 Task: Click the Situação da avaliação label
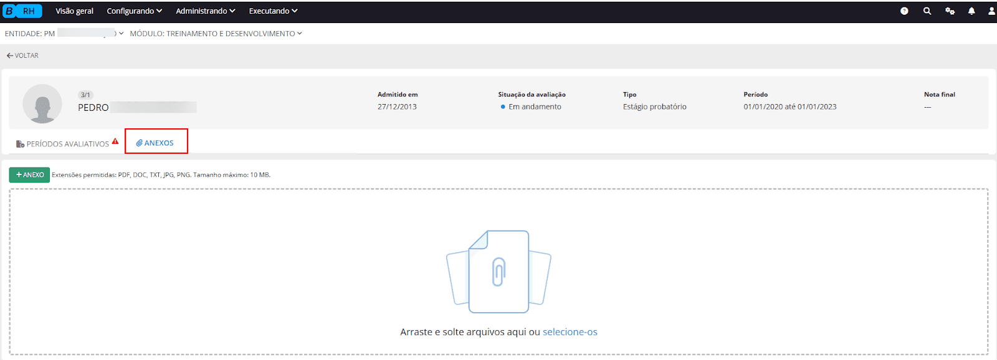pyautogui.click(x=532, y=95)
